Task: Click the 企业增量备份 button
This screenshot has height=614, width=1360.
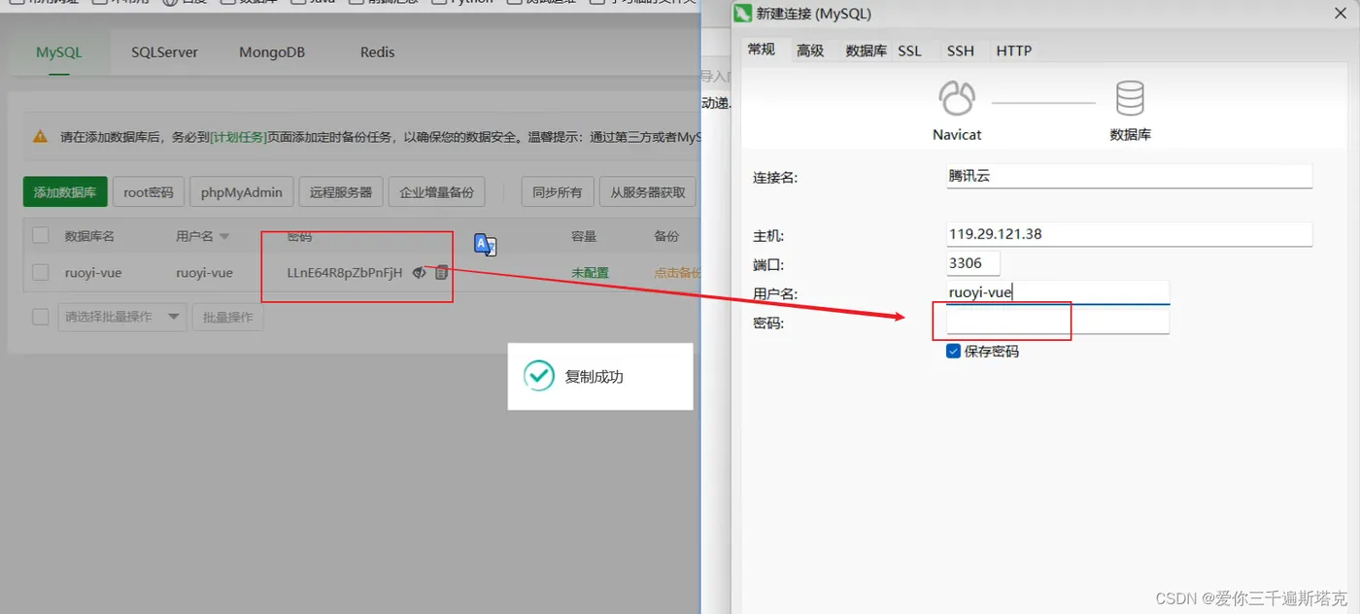Action: [x=437, y=192]
